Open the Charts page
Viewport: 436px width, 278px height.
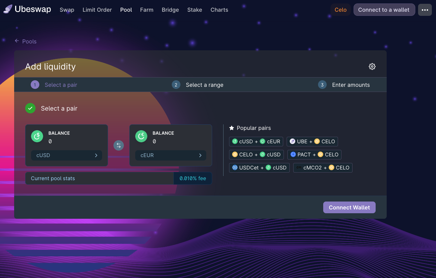(219, 10)
